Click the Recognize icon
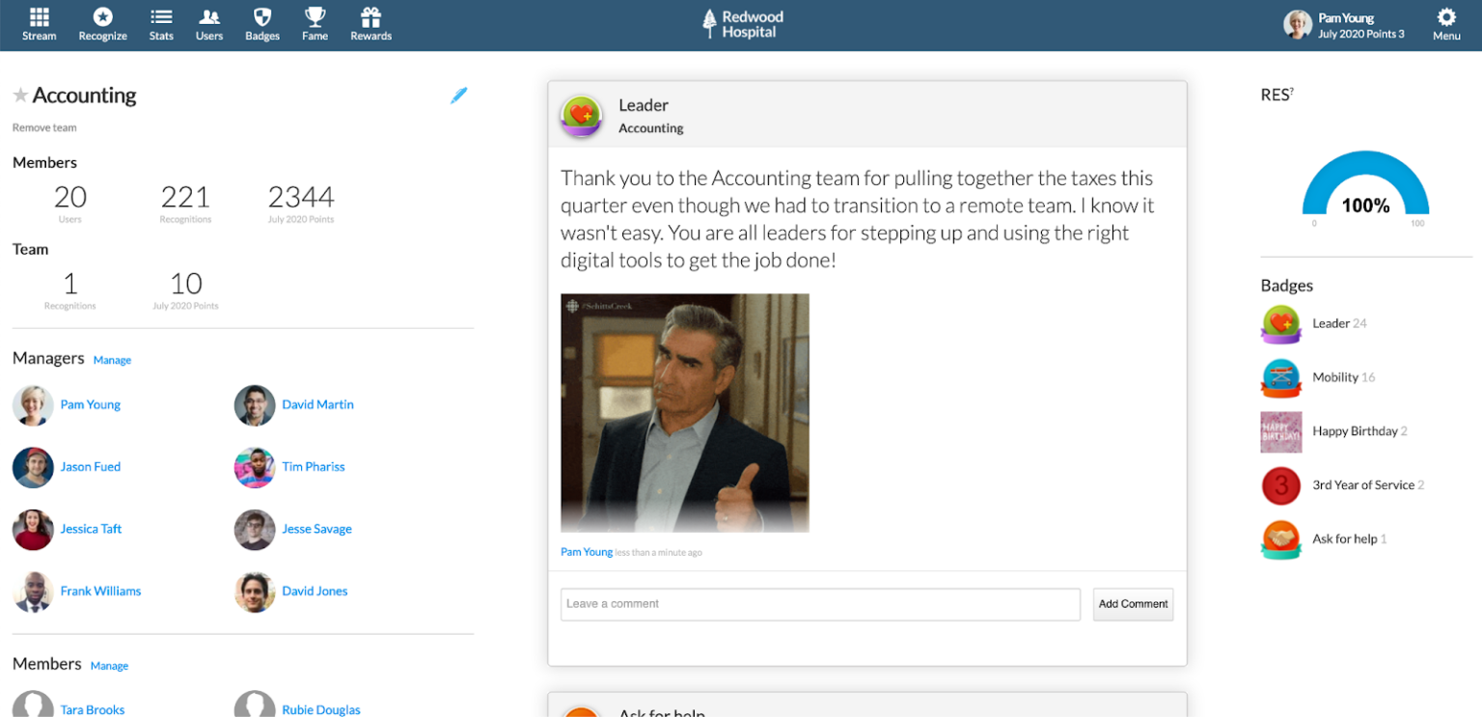The height and width of the screenshot is (717, 1482). pos(102,23)
